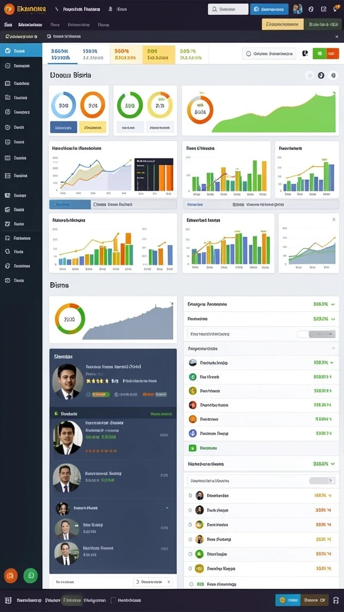
Task: Open the user avatar in the top bar
Action: tap(297, 9)
